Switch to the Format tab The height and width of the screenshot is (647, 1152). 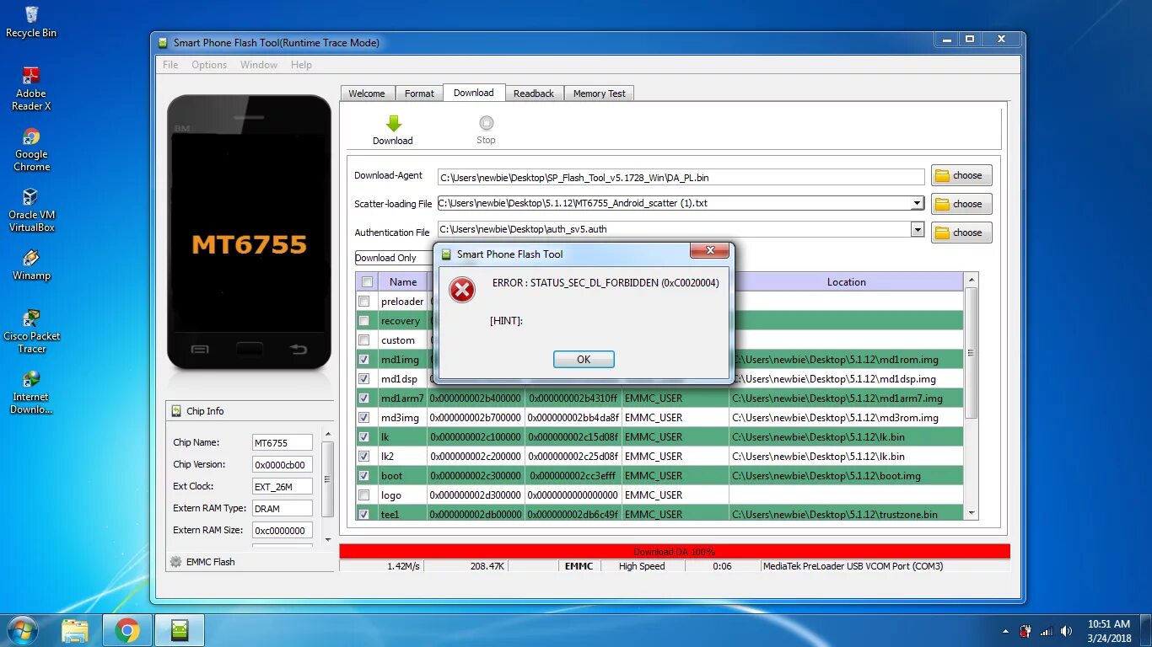point(419,94)
